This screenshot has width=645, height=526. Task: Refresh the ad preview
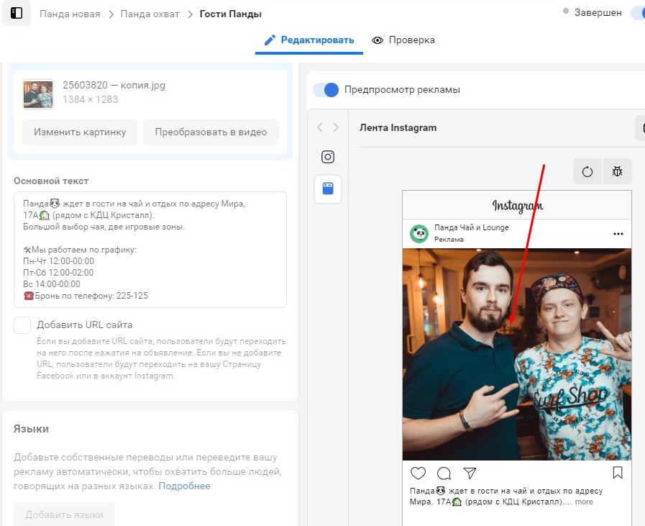pos(587,172)
